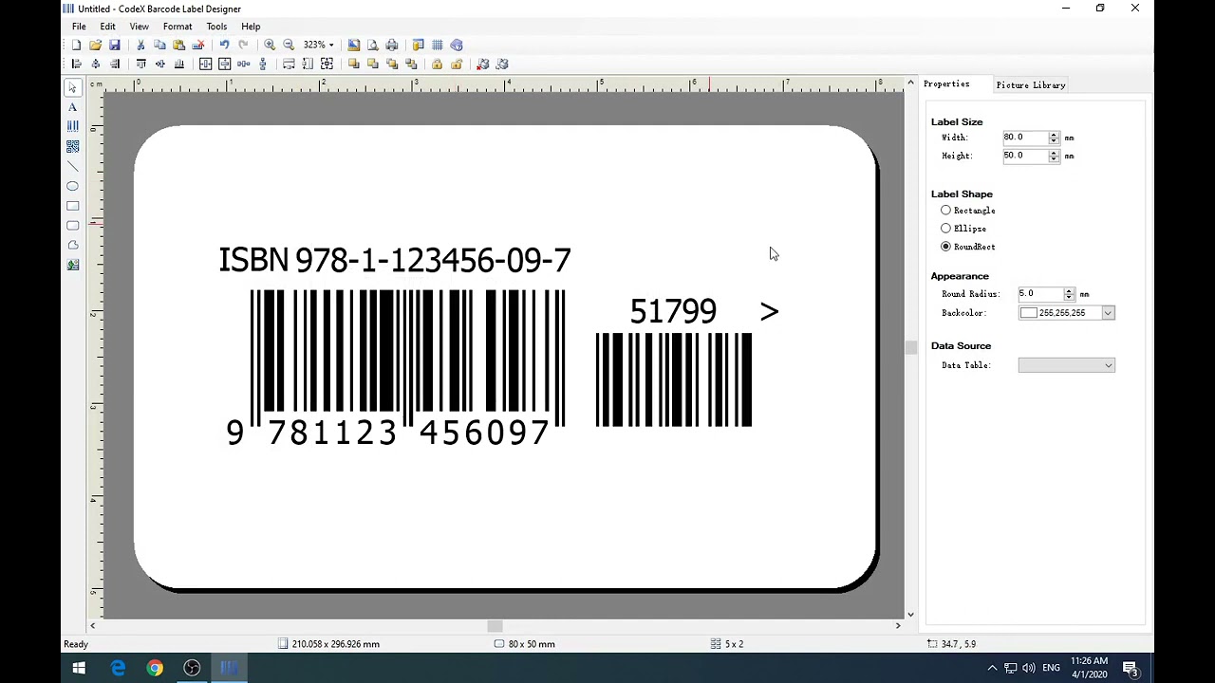Image resolution: width=1215 pixels, height=683 pixels.
Task: Open the page setup icon
Action: tap(353, 45)
